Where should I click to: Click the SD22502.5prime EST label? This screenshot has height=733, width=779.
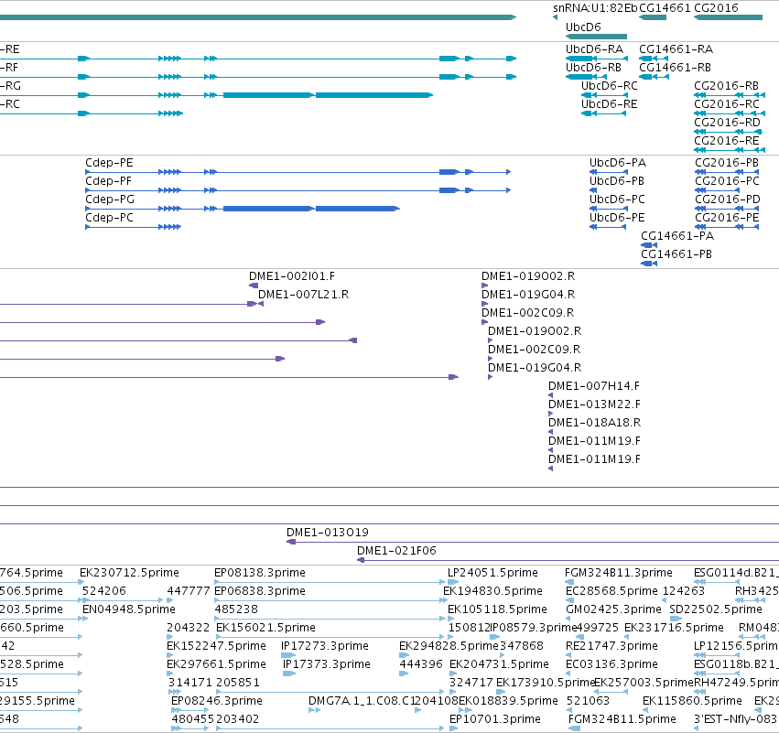[716, 609]
